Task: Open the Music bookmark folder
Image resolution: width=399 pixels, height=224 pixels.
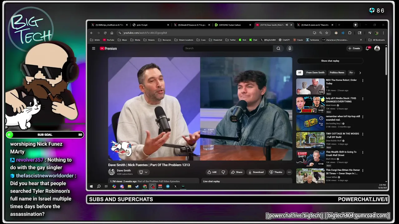Action: tap(122, 40)
